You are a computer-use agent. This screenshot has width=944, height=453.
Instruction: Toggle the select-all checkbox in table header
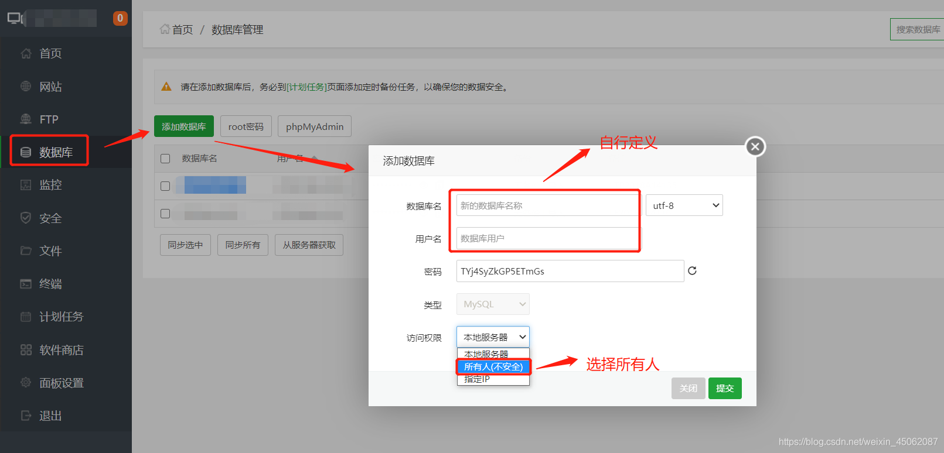click(165, 159)
